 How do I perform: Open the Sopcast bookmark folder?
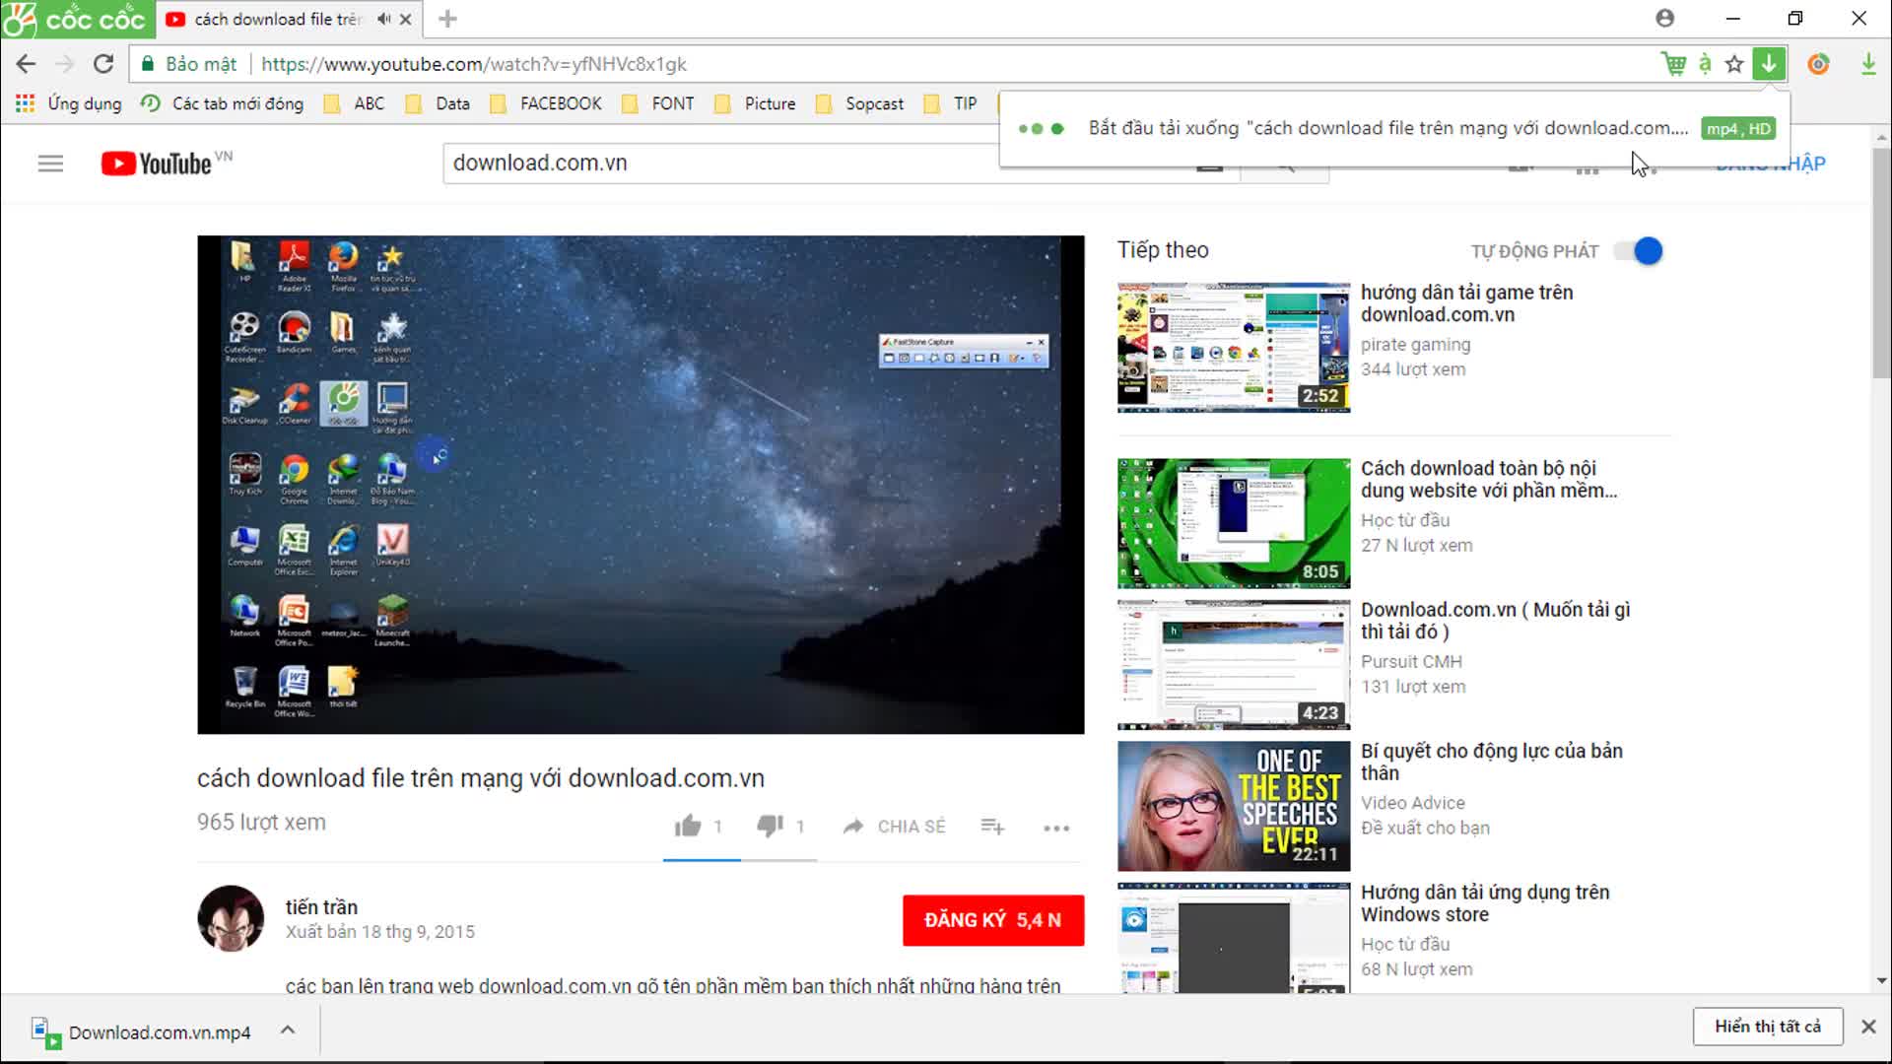859,103
